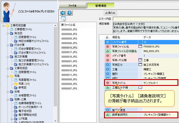
Task: Click the left blue arrow icon
Action: click(x=63, y=13)
